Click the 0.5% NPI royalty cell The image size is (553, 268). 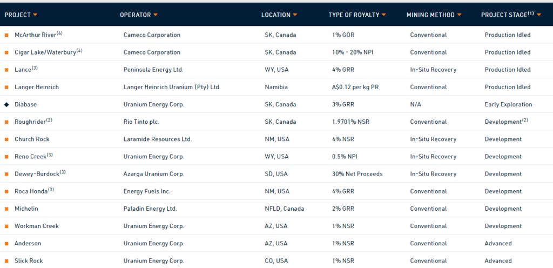345,157
